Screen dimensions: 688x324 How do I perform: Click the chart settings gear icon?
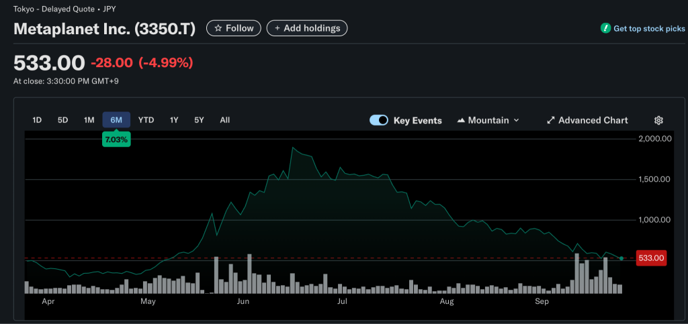[658, 120]
